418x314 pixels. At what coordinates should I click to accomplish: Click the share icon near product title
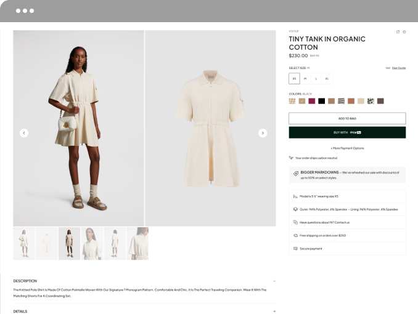click(398, 31)
